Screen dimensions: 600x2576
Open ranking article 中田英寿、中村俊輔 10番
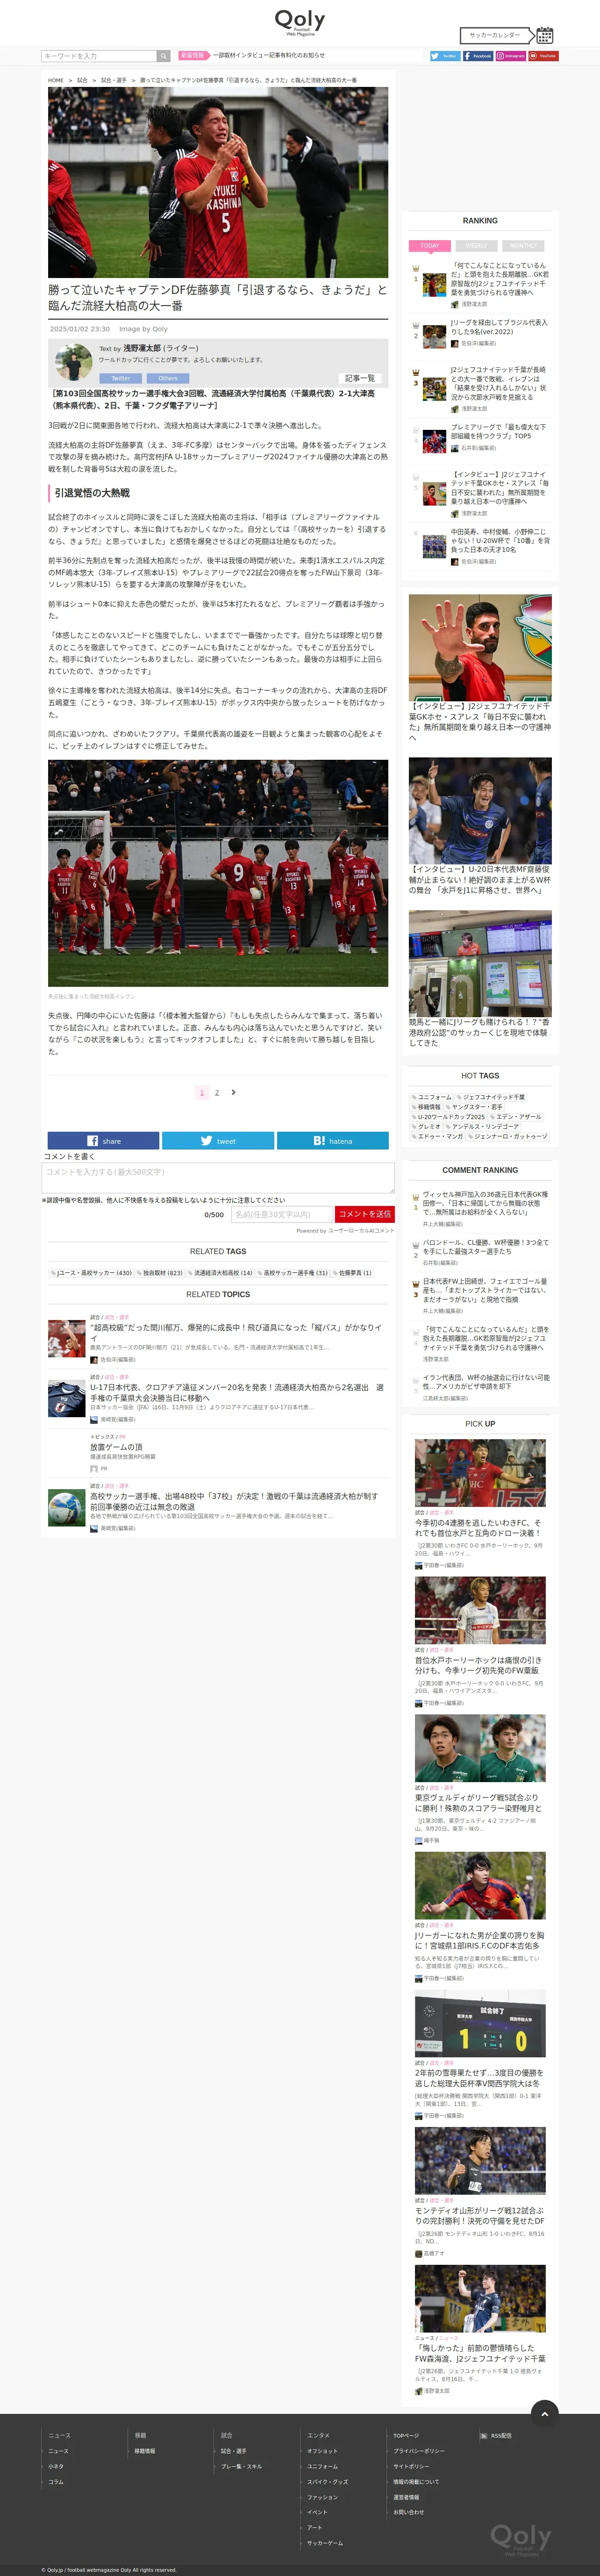(500, 541)
